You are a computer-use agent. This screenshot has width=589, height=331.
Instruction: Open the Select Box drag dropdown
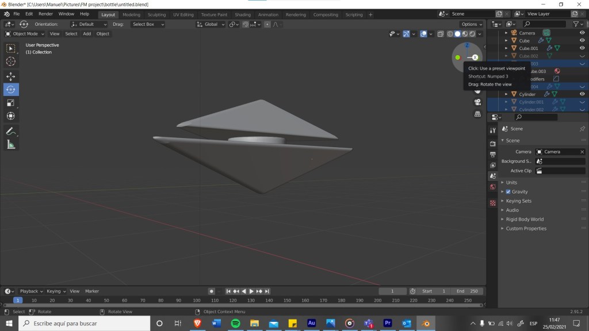point(148,24)
